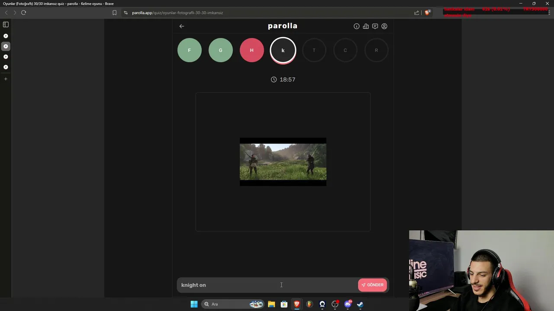This screenshot has width=554, height=311.
Task: Open the game screenshot clue image
Action: click(283, 162)
